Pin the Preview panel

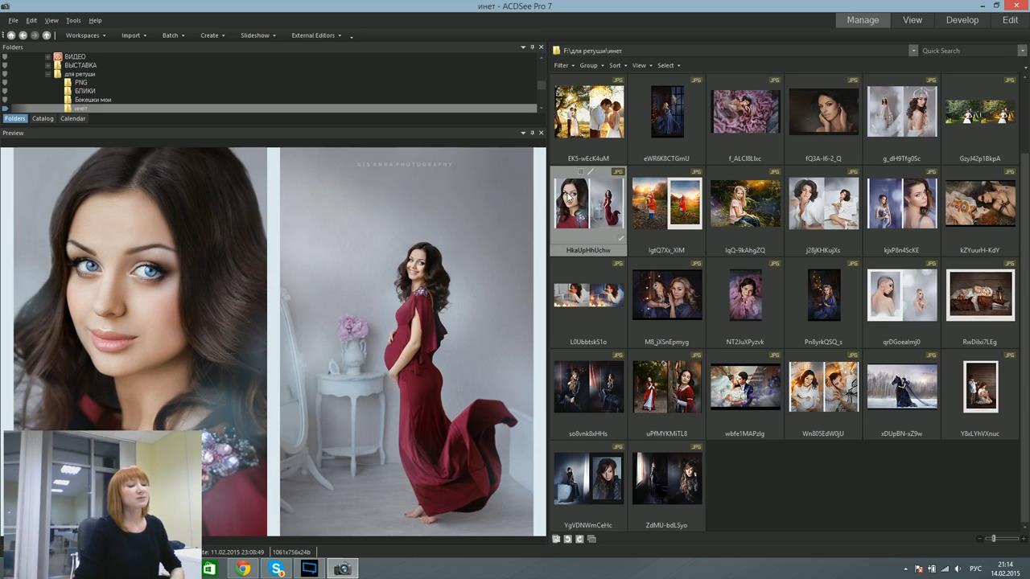click(x=532, y=133)
